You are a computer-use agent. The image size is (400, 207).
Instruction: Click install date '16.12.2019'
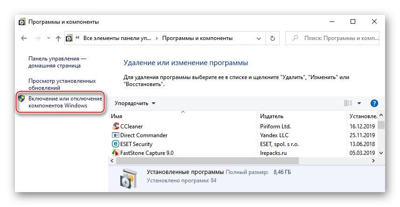[x=362, y=126]
